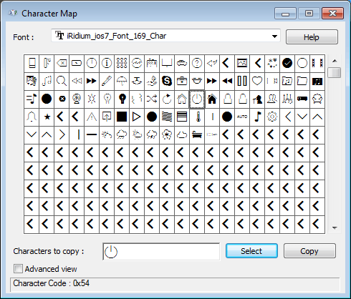This screenshot has height=299, width=351.
Task: Select the information 'i' circle glyph
Action: coord(107,63)
